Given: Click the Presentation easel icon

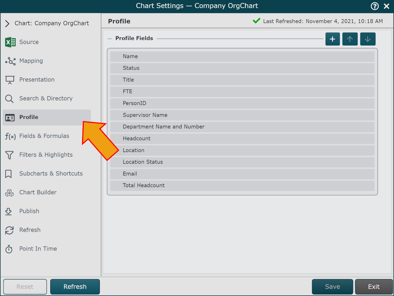Looking at the screenshot, I should (x=10, y=80).
